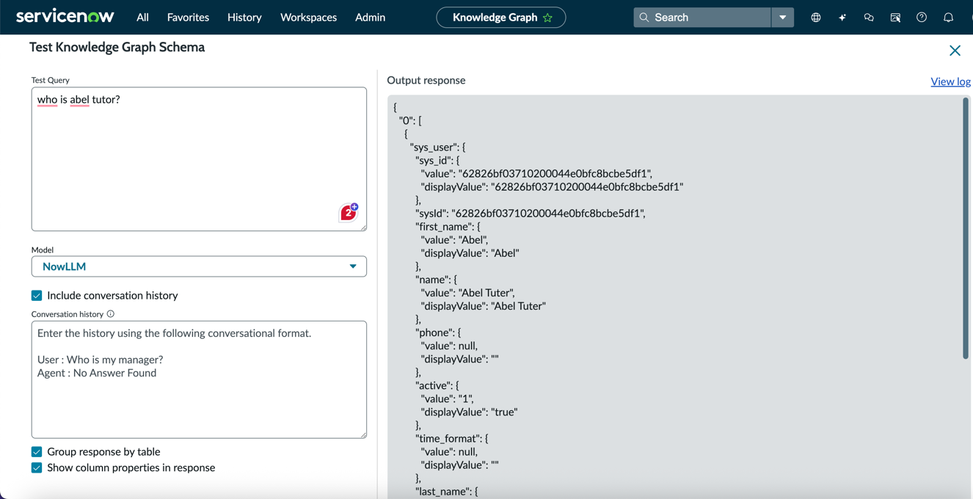Click the red extension badge in Test Query
The image size is (973, 499).
pyautogui.click(x=349, y=213)
